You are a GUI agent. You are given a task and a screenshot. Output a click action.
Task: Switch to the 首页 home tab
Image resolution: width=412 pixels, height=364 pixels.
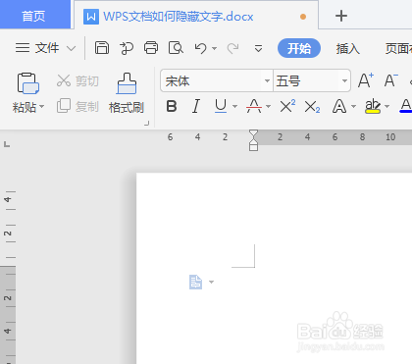33,16
